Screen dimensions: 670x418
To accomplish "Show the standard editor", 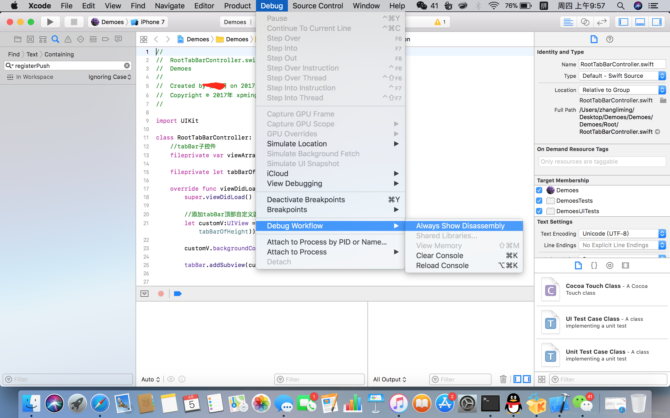I will click(x=568, y=22).
